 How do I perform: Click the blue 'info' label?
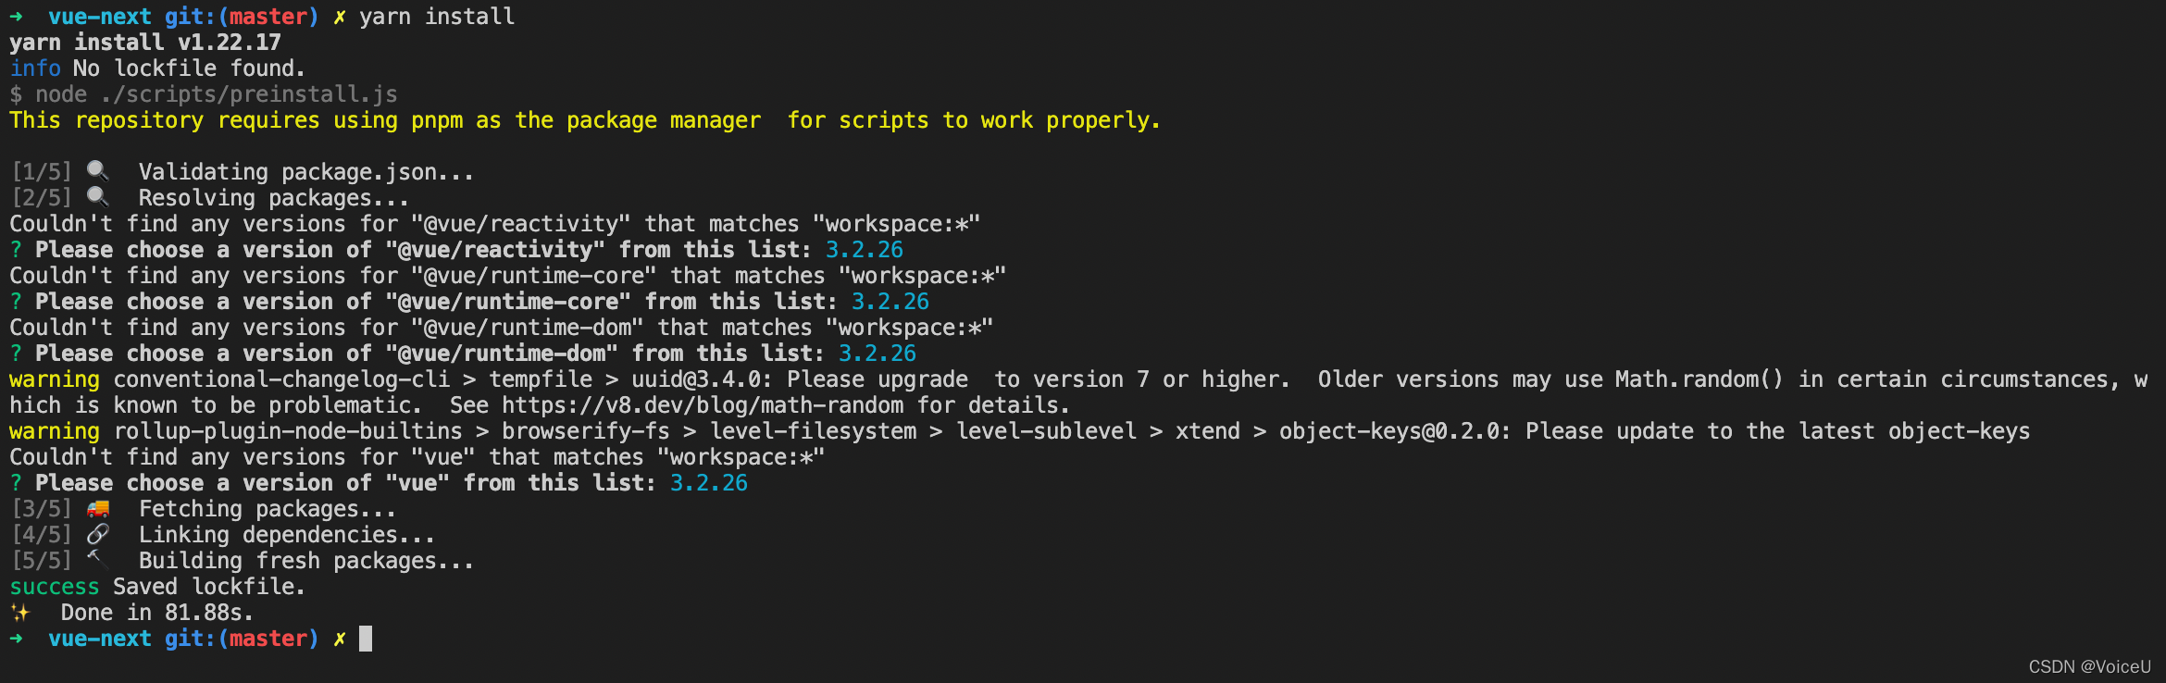(x=35, y=68)
